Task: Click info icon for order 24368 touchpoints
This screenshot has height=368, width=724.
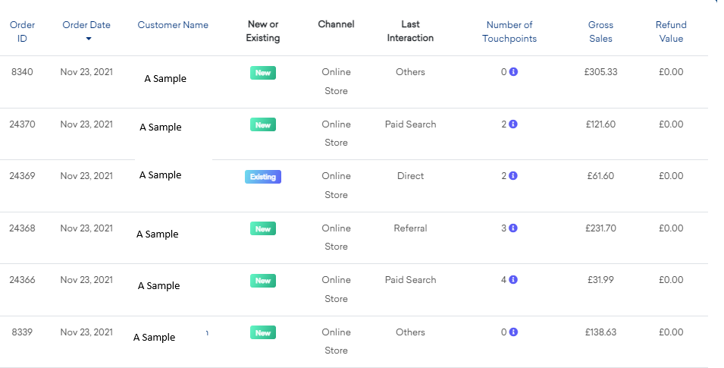Action: pos(513,228)
